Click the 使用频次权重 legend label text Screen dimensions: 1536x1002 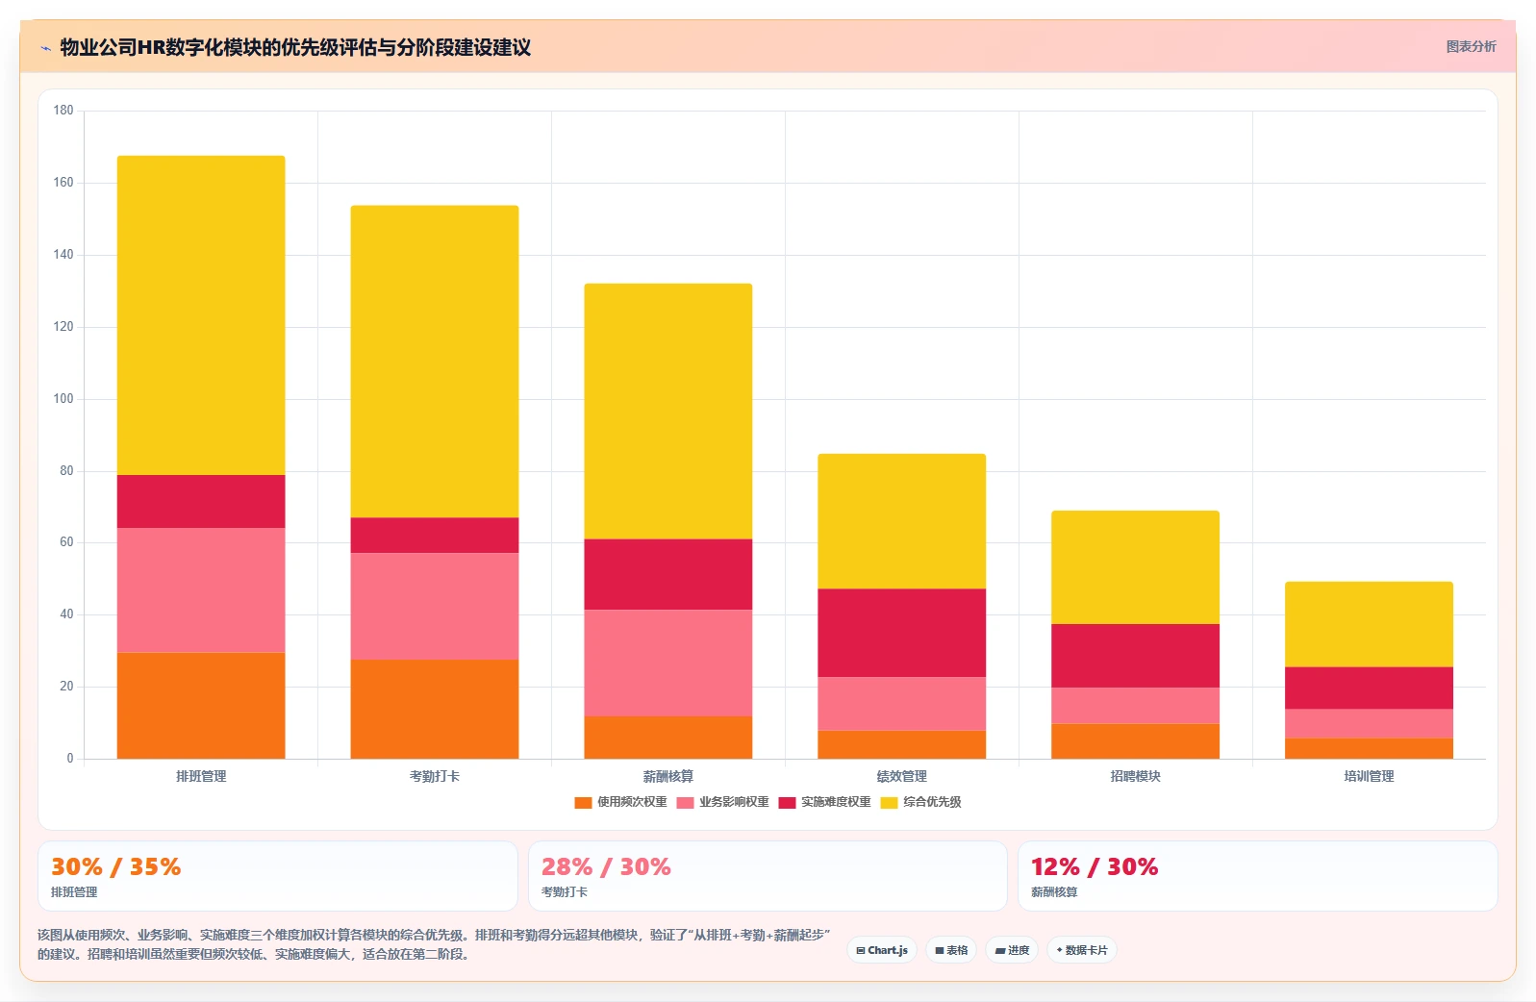[x=632, y=802]
